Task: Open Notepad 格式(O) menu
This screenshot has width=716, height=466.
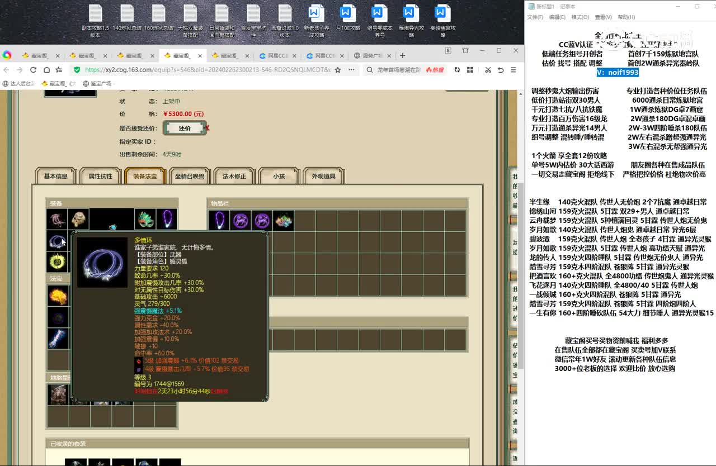Action: 580,17
